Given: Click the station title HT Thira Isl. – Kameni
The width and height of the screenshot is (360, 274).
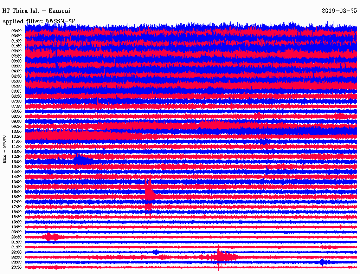Looking at the screenshot, I should [36, 11].
